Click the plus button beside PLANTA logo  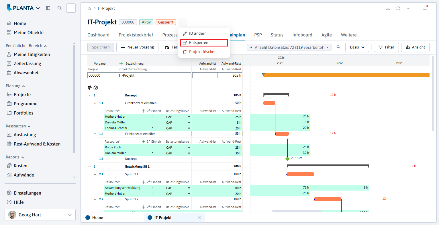pyautogui.click(x=71, y=8)
